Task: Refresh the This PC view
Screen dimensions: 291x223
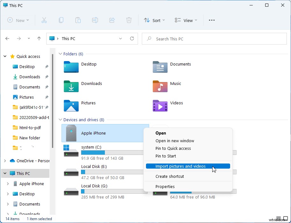Action: (x=132, y=38)
